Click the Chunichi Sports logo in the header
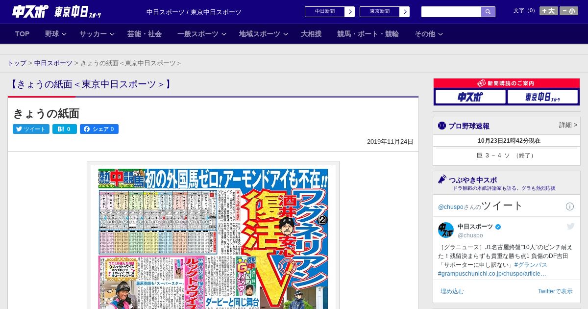588x309 pixels. [x=30, y=11]
